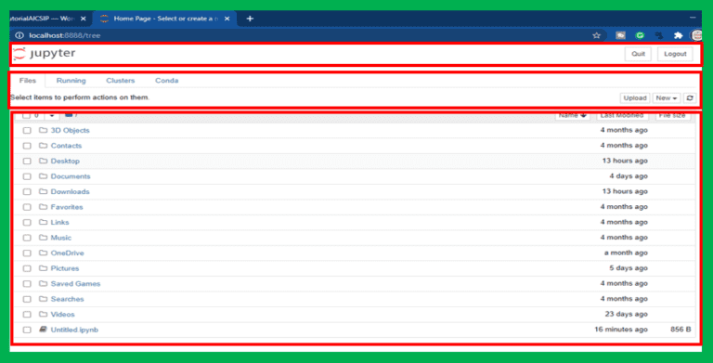Tick the checkbox for the Documents folder
The height and width of the screenshot is (363, 713).
pos(27,176)
